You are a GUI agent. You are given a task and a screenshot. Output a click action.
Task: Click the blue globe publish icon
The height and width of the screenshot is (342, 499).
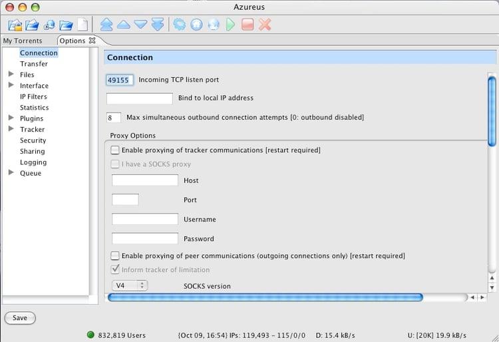pyautogui.click(x=214, y=25)
